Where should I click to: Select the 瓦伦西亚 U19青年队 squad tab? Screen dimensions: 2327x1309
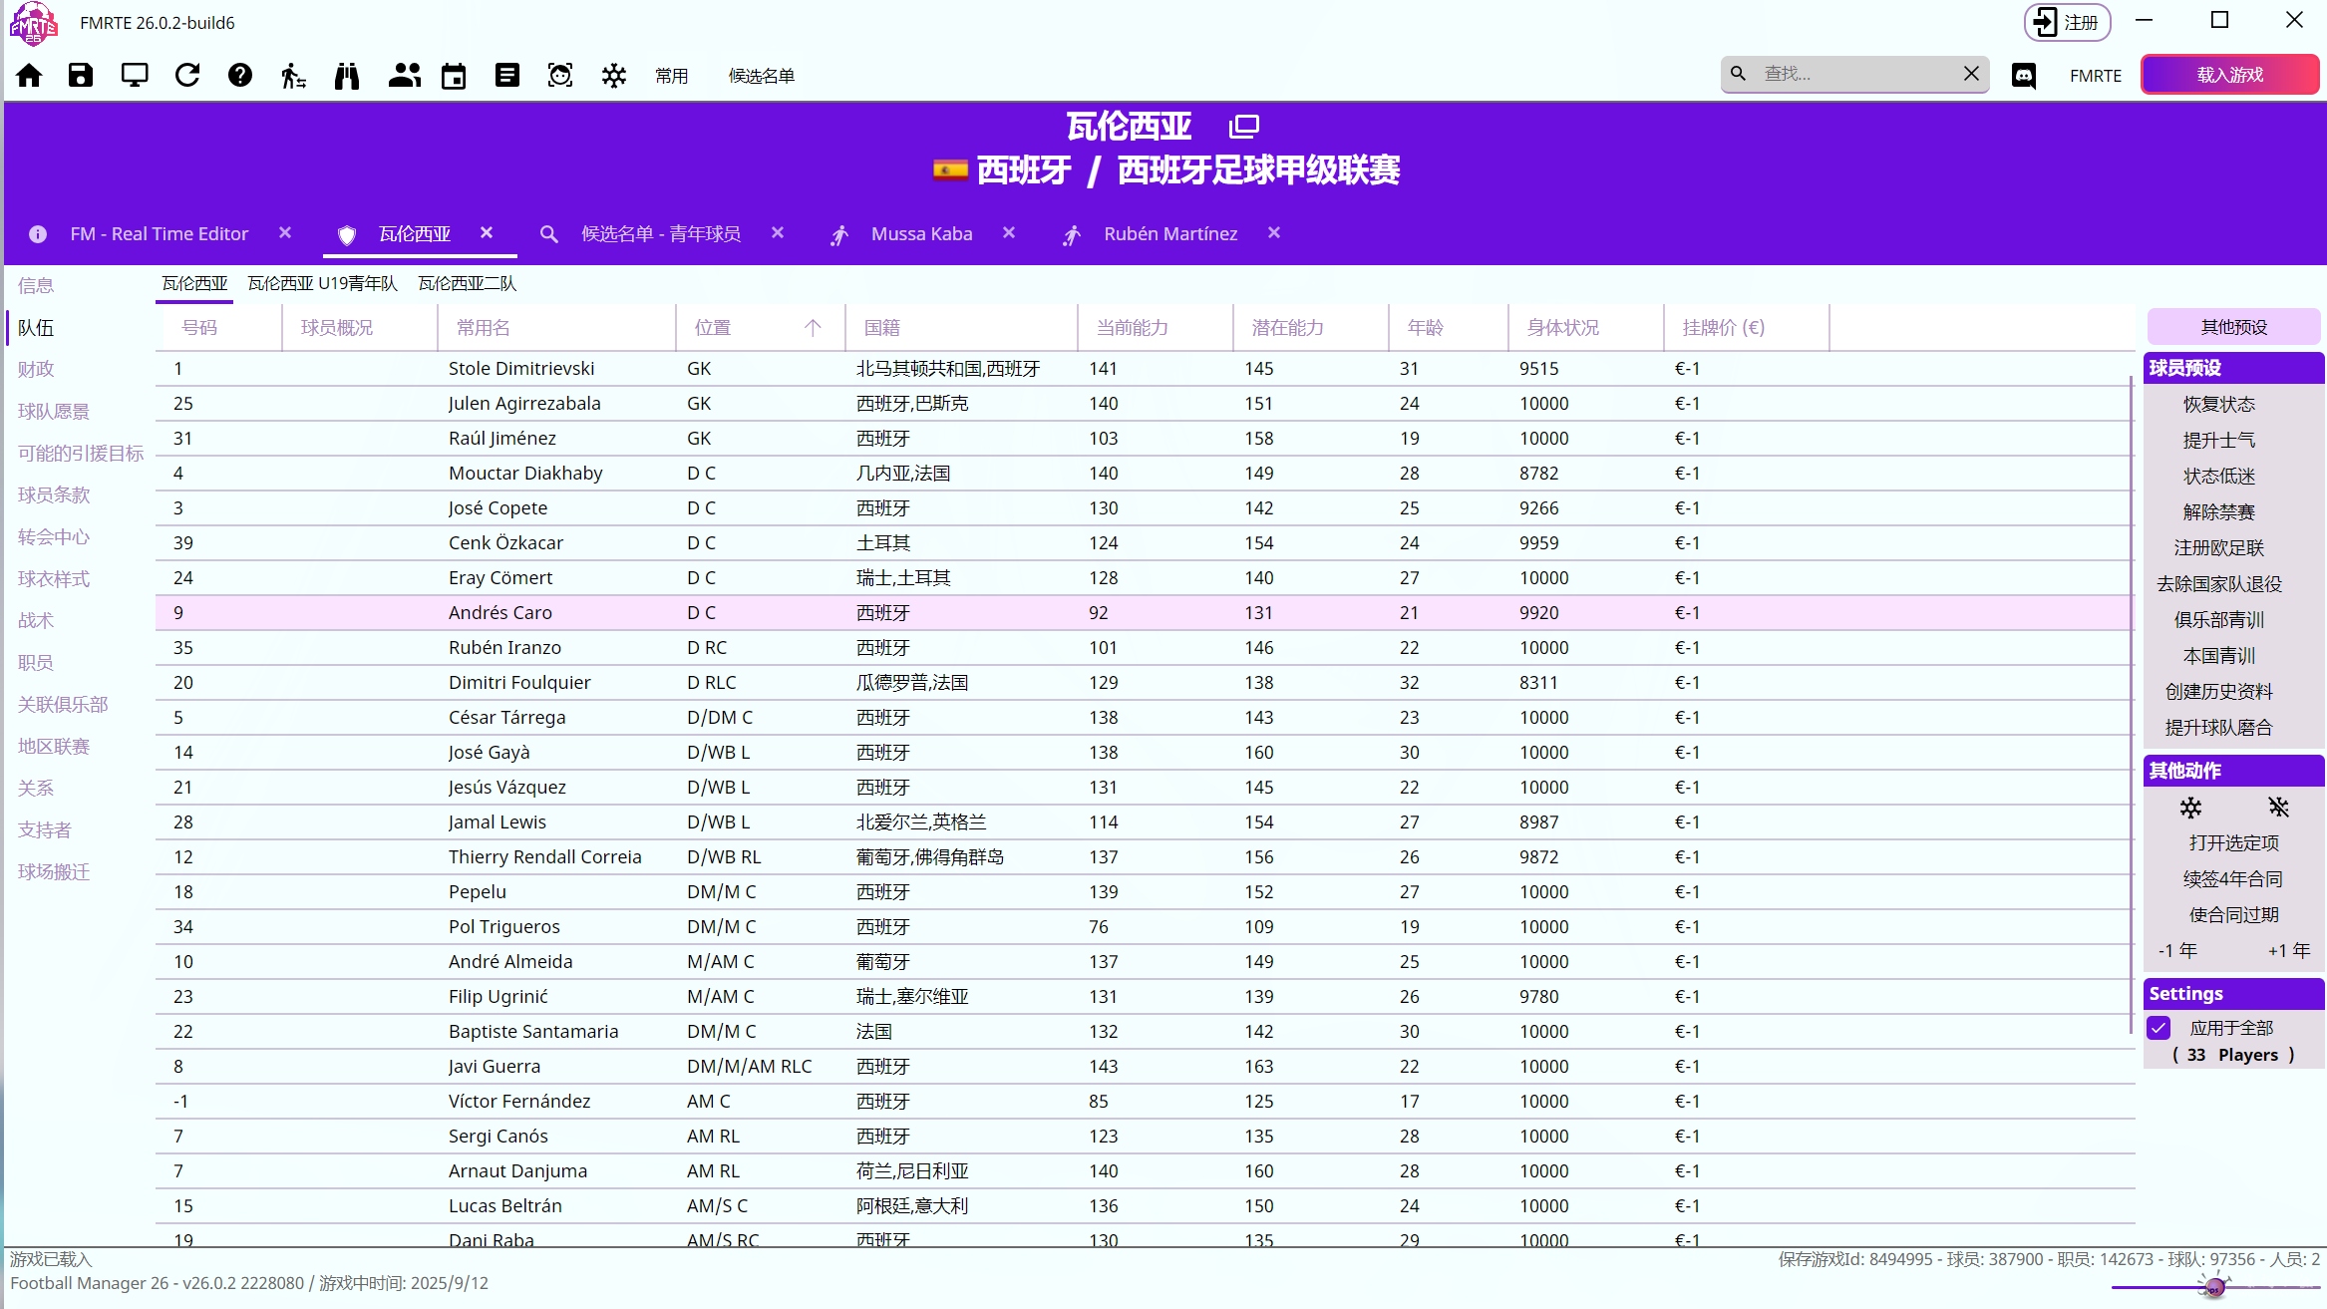[x=322, y=284]
